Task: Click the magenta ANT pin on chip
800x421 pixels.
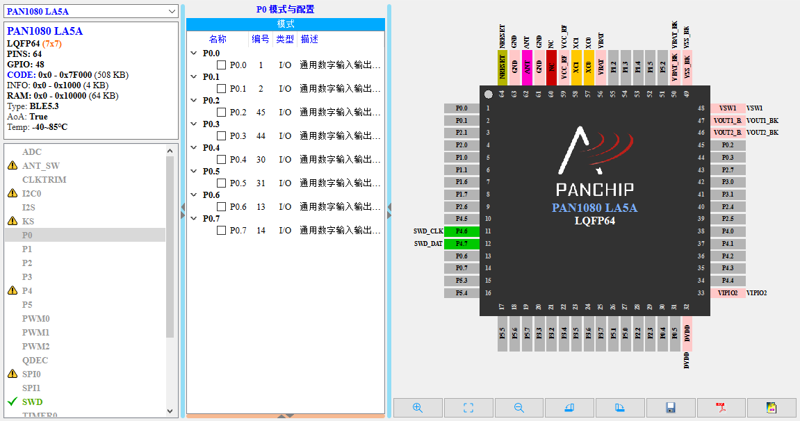Action: (527, 67)
